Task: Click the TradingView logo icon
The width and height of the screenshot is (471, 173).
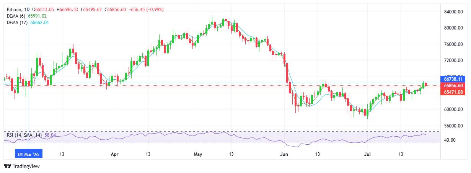Action: pos(7,166)
